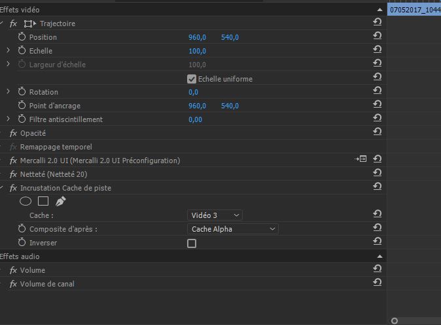Toggle the Position stopwatch animation icon
The image size is (441, 325).
coord(22,37)
